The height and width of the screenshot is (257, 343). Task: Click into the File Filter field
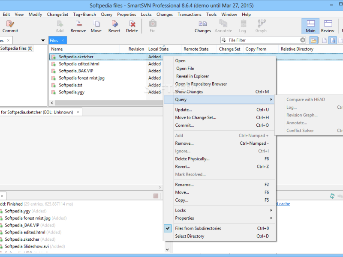tap(263, 40)
